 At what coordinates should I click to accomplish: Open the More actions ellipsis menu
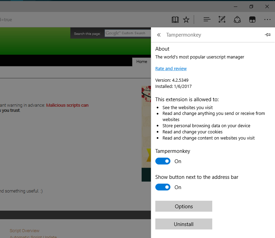(x=267, y=19)
